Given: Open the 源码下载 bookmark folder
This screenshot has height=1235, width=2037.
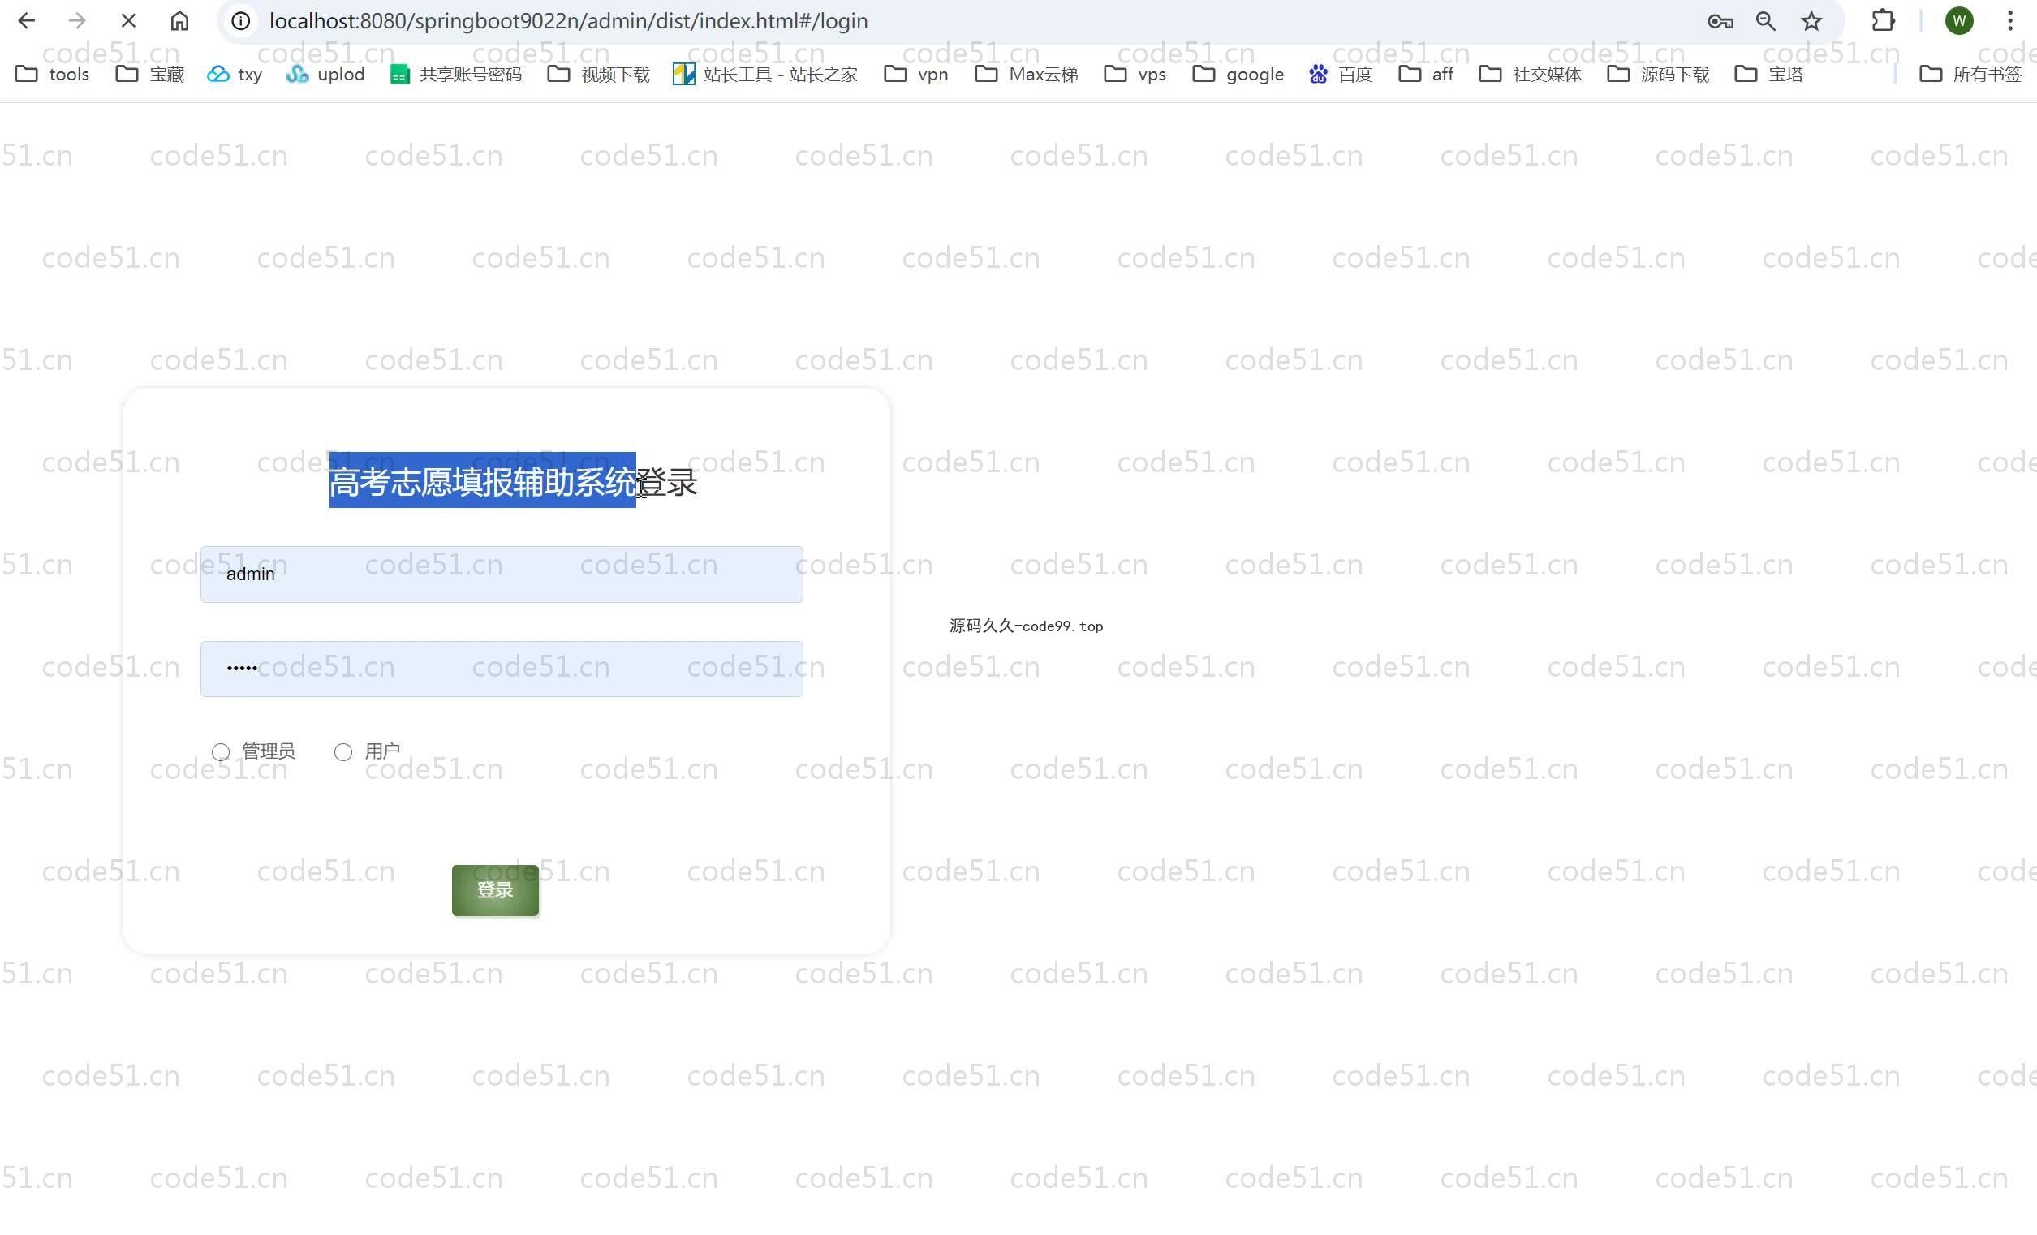Looking at the screenshot, I should (1657, 75).
